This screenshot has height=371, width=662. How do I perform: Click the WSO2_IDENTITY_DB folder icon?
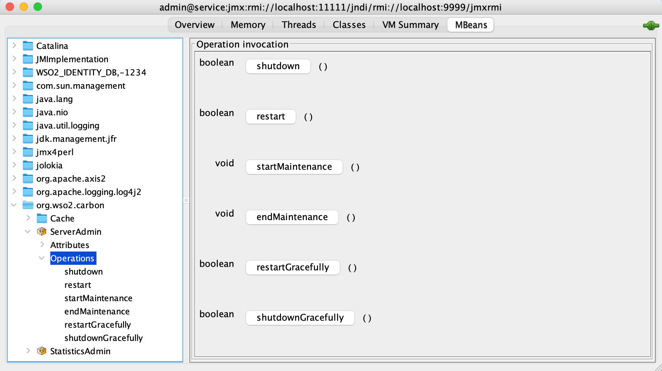coord(28,72)
